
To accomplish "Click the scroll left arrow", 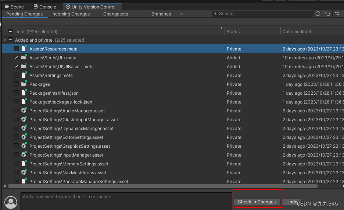I will coord(5,186).
